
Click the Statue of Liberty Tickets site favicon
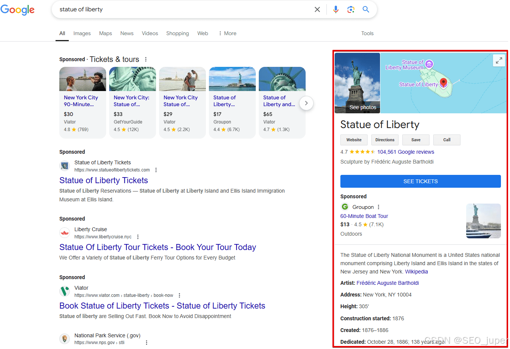[x=65, y=165]
